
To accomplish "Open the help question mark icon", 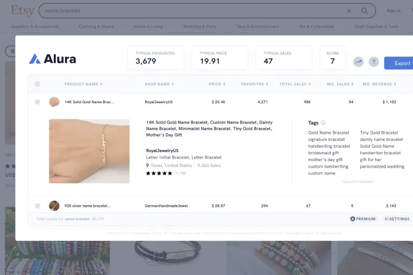I will [x=374, y=62].
